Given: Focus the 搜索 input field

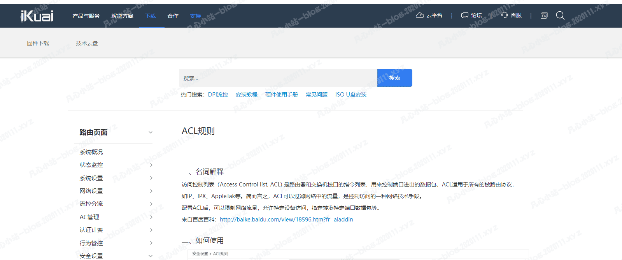Looking at the screenshot, I should point(278,78).
